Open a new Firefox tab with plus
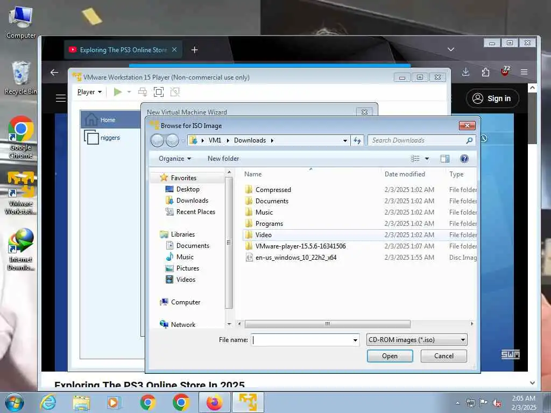Image resolution: width=551 pixels, height=413 pixels. point(194,50)
